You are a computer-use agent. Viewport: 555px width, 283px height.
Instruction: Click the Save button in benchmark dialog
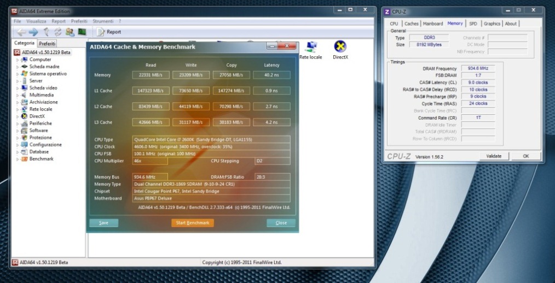103,223
